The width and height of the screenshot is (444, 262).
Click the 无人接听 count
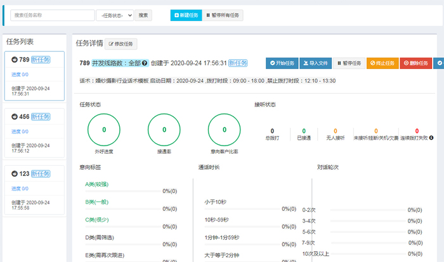(336, 131)
